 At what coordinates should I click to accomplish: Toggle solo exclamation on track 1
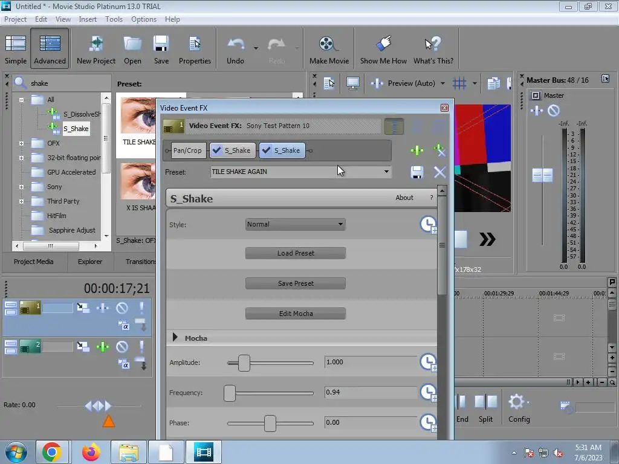tap(141, 308)
